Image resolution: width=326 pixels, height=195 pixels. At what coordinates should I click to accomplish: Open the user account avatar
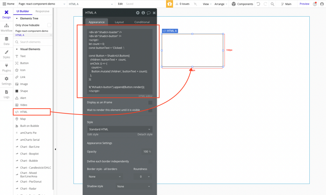(322, 4)
